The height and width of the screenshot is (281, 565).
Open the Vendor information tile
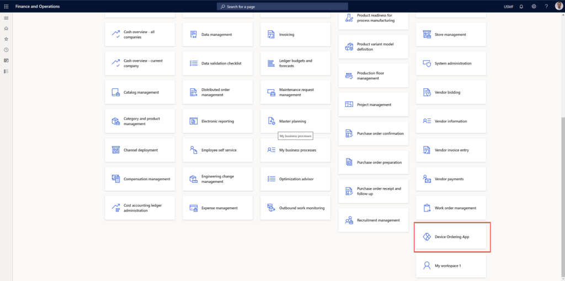pos(451,121)
